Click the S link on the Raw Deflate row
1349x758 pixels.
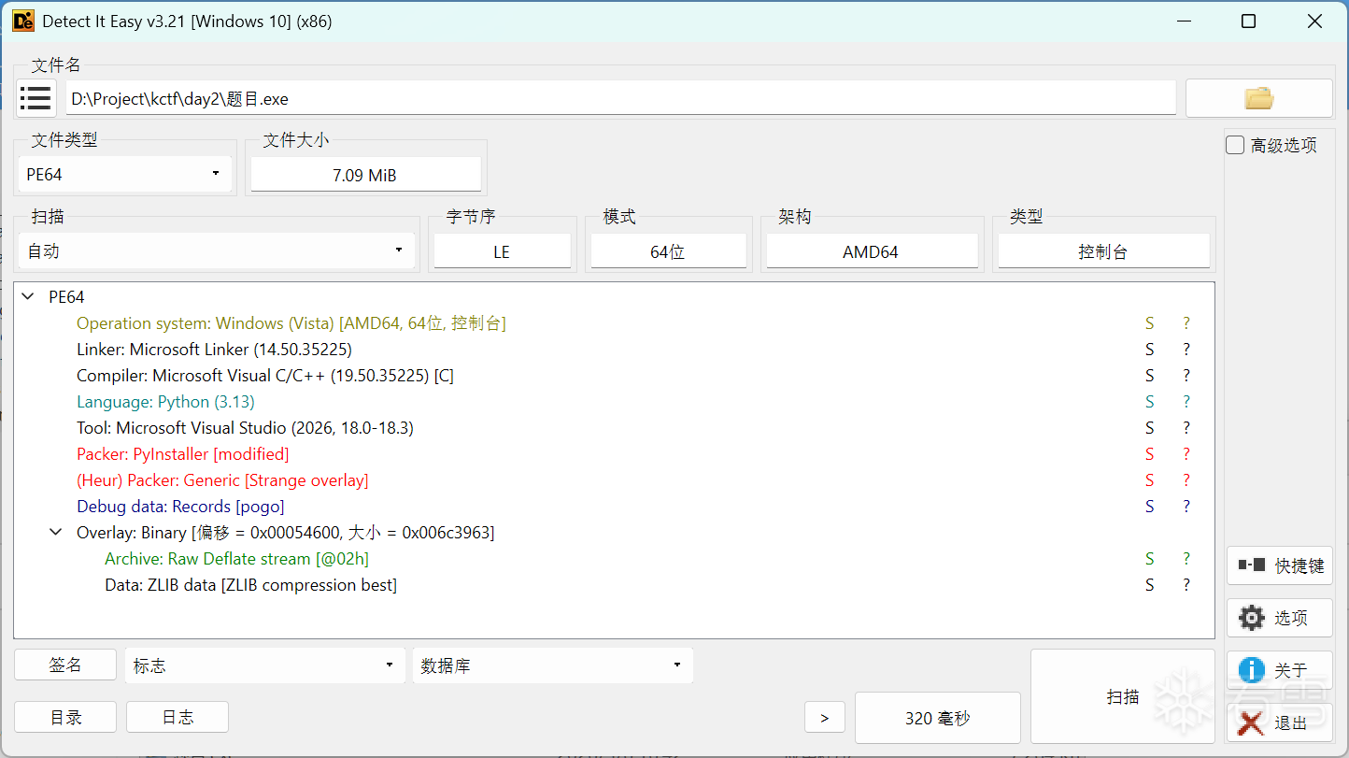(1149, 559)
